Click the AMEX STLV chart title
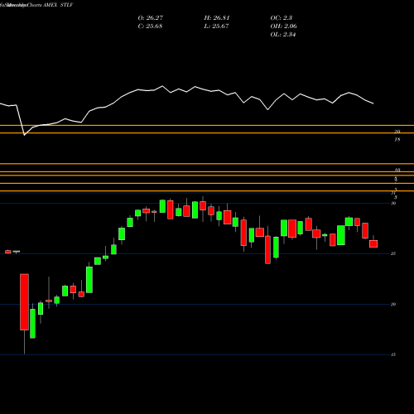Viewport: 414px width, 414px height. coord(58,5)
